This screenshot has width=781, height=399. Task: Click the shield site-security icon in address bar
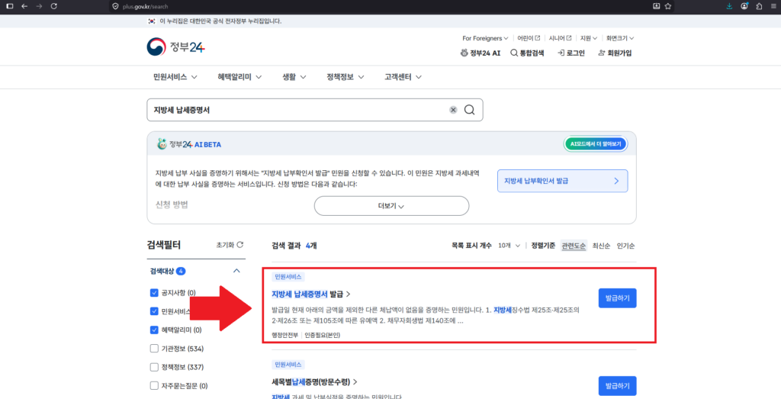[x=116, y=6]
